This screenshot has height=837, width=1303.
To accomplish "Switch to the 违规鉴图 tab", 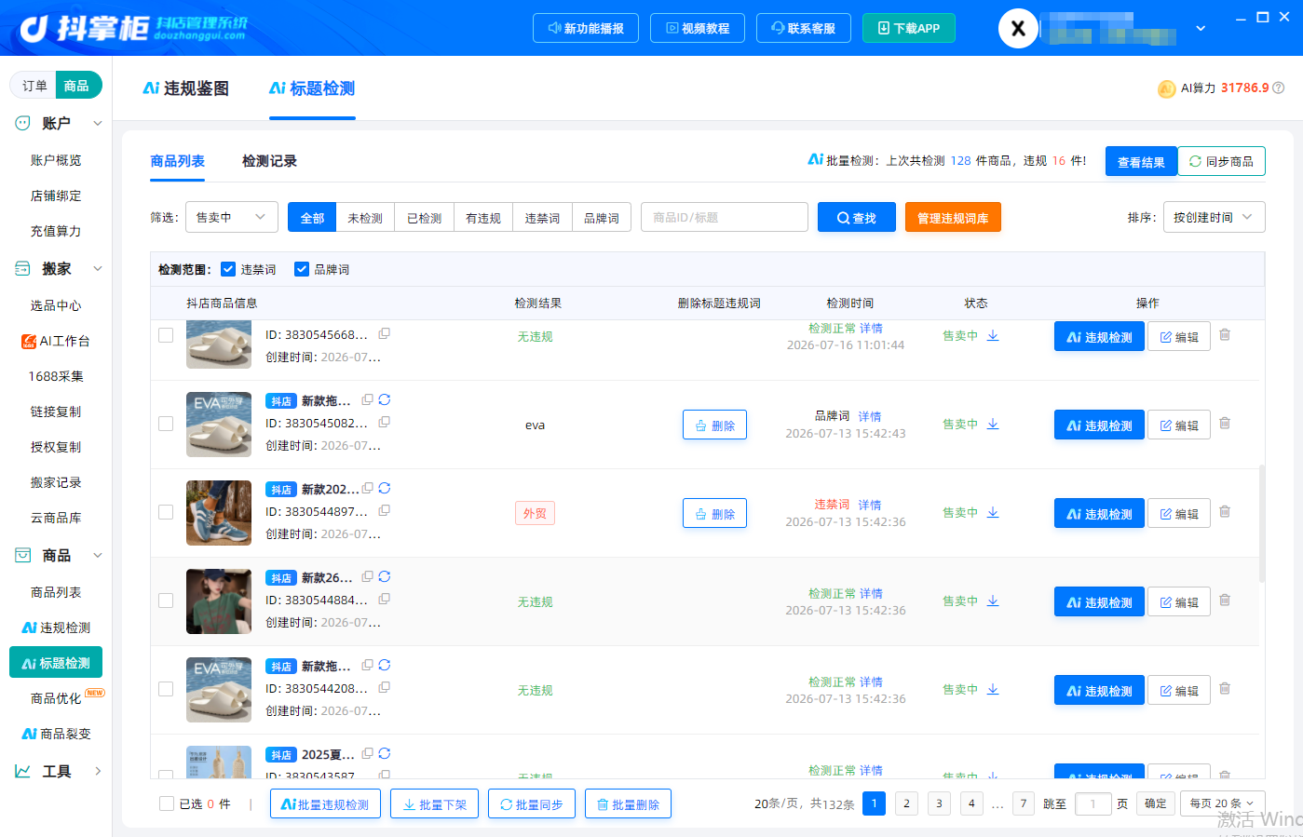I will [186, 88].
